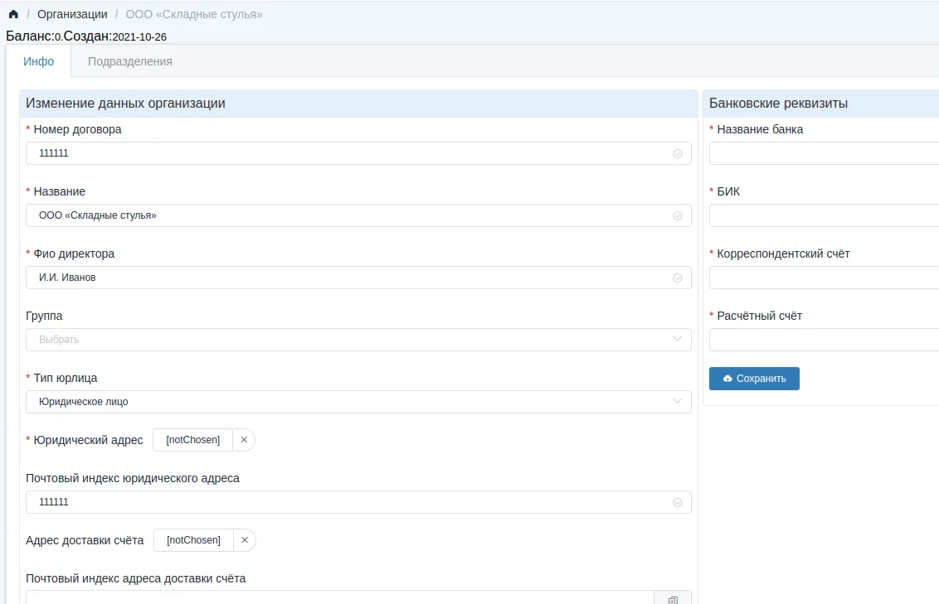Click the checkmark icon in Номер договора field
The image size is (939, 604).
(x=677, y=153)
